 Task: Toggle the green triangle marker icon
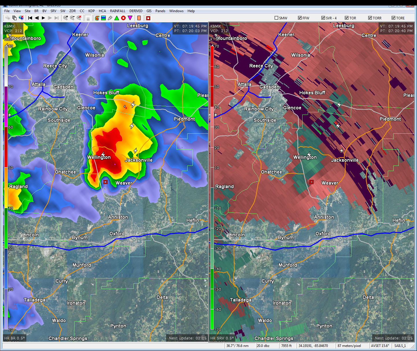click(x=117, y=18)
